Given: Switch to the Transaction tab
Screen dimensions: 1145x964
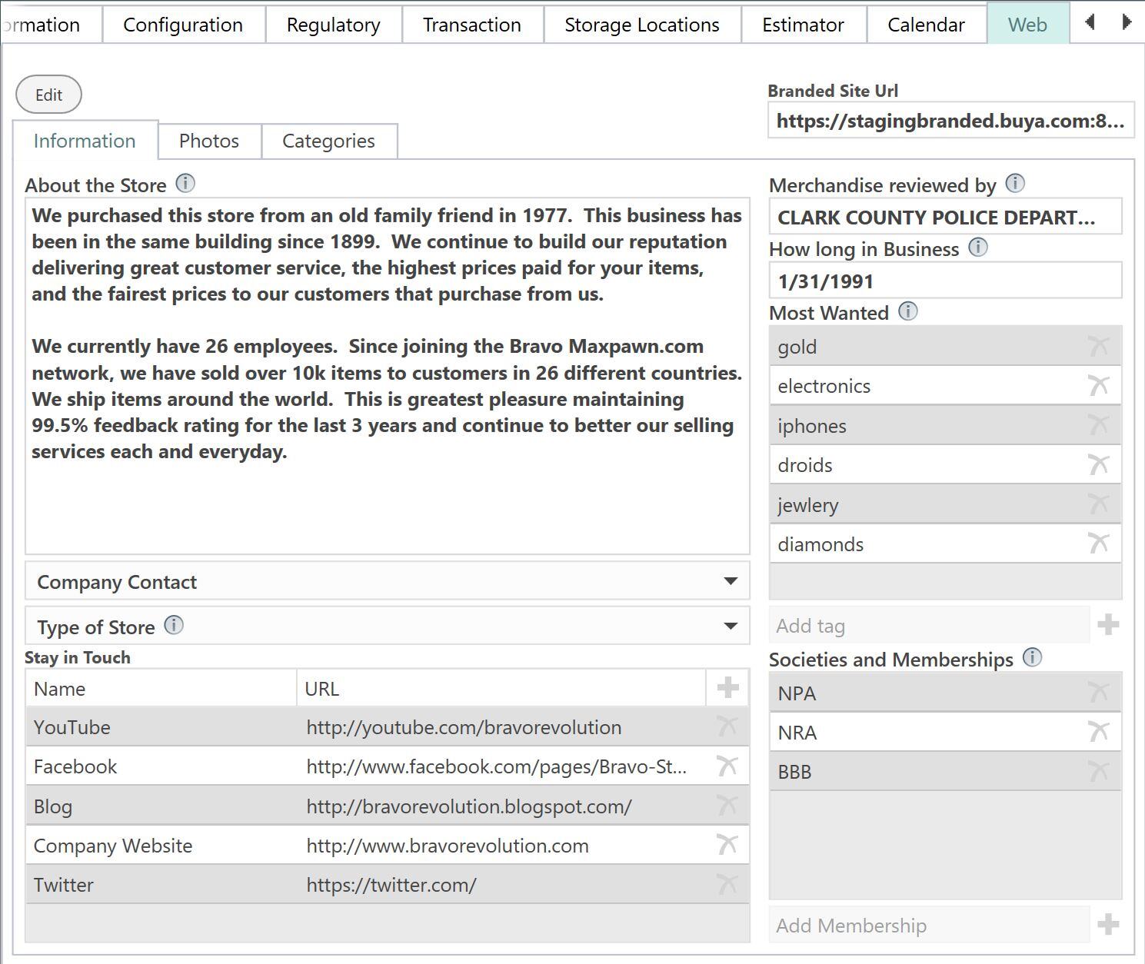Looking at the screenshot, I should tap(472, 24).
